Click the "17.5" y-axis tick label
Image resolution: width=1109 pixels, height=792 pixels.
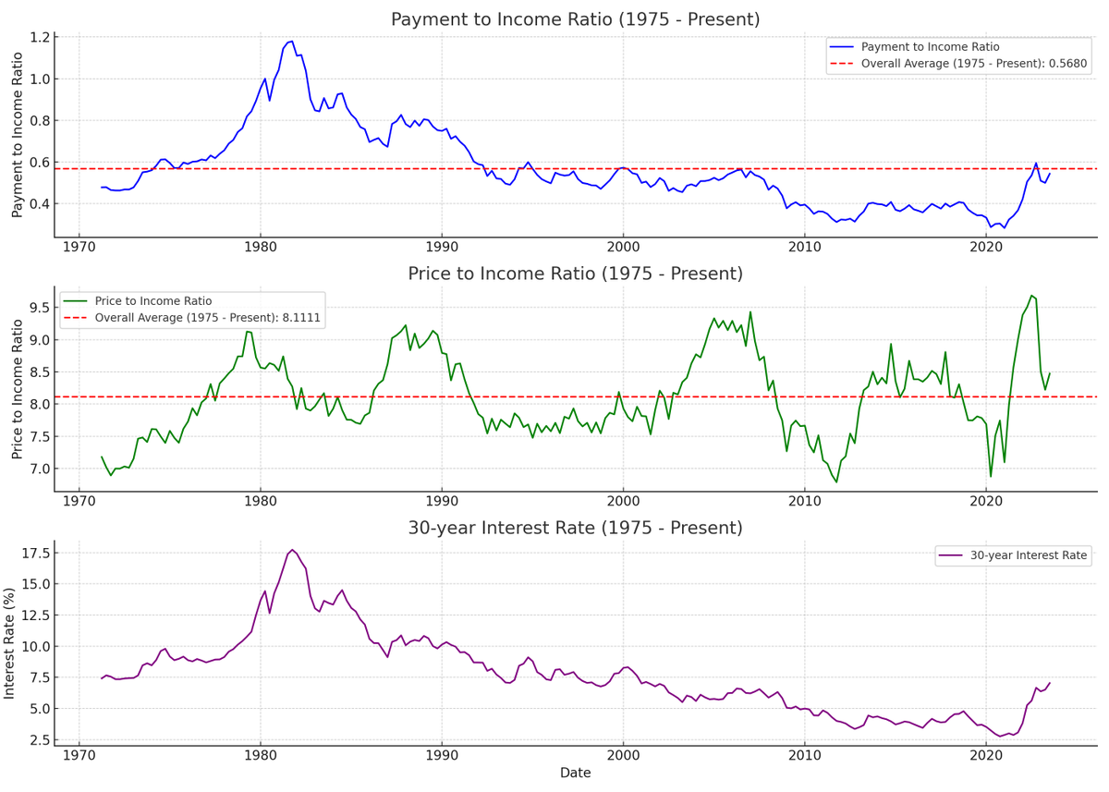pos(35,553)
